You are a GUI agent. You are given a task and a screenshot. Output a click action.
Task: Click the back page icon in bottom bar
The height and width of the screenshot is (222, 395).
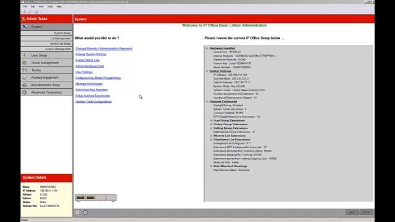[x=78, y=212]
